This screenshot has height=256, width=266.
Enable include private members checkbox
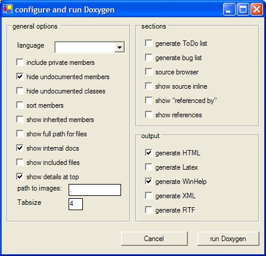pos(20,63)
